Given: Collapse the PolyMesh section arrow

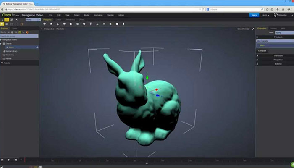Looking at the screenshot, I should click(x=257, y=37).
